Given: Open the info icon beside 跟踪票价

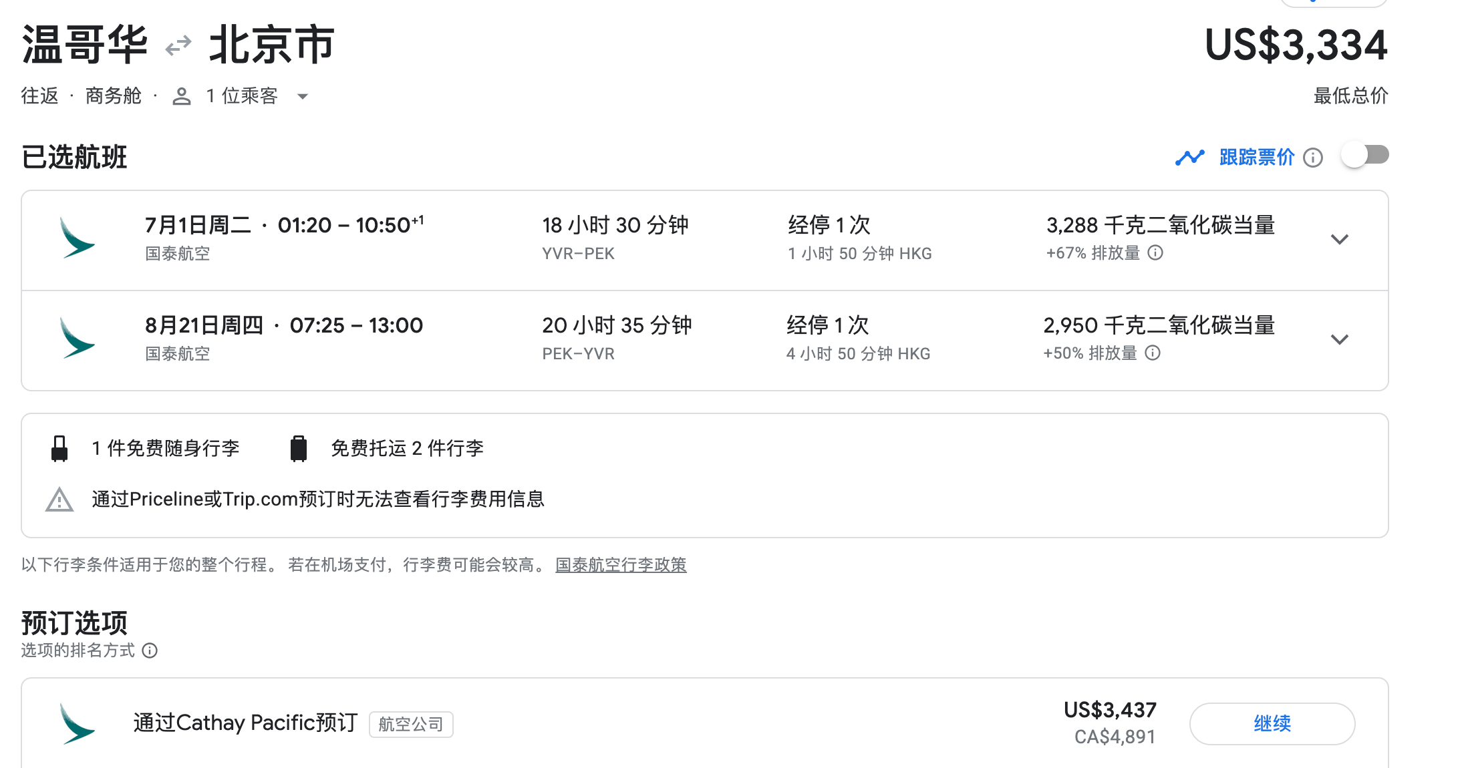Looking at the screenshot, I should [1313, 158].
